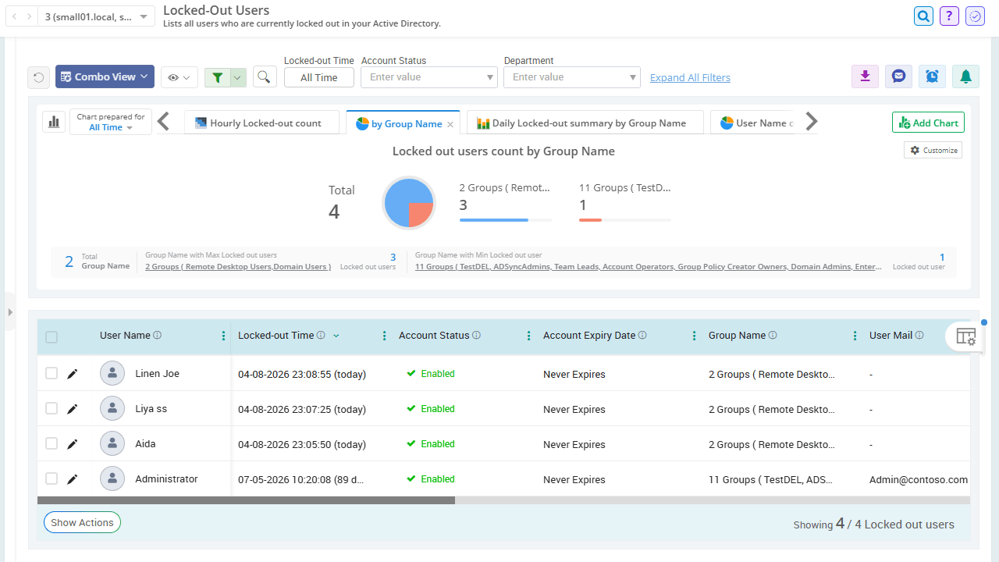Image resolution: width=999 pixels, height=562 pixels.
Task: Expand the Department filter dropdown
Action: pos(572,77)
